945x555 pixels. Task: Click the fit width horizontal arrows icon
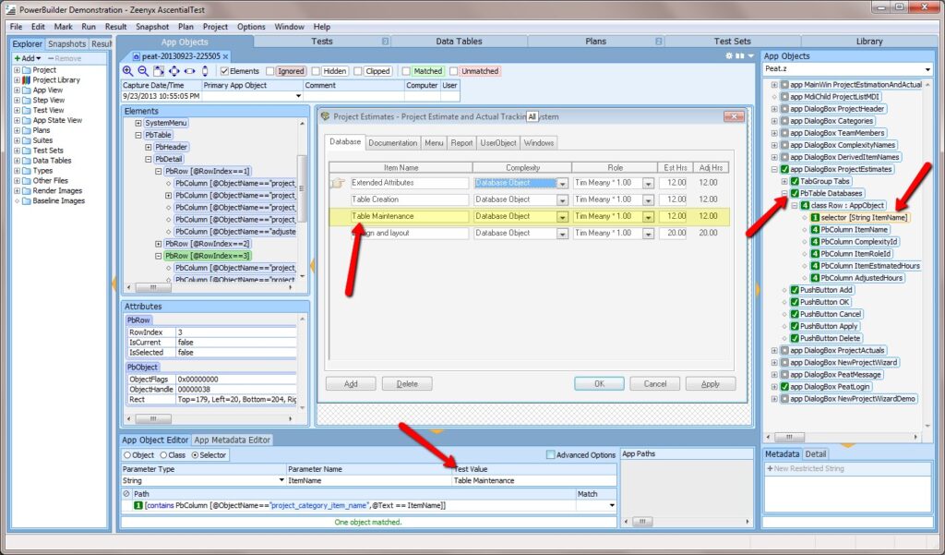tap(189, 71)
